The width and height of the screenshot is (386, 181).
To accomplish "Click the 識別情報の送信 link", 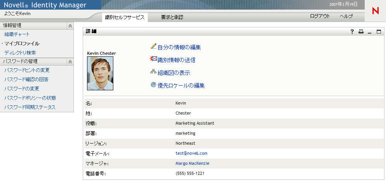I will click(176, 60).
